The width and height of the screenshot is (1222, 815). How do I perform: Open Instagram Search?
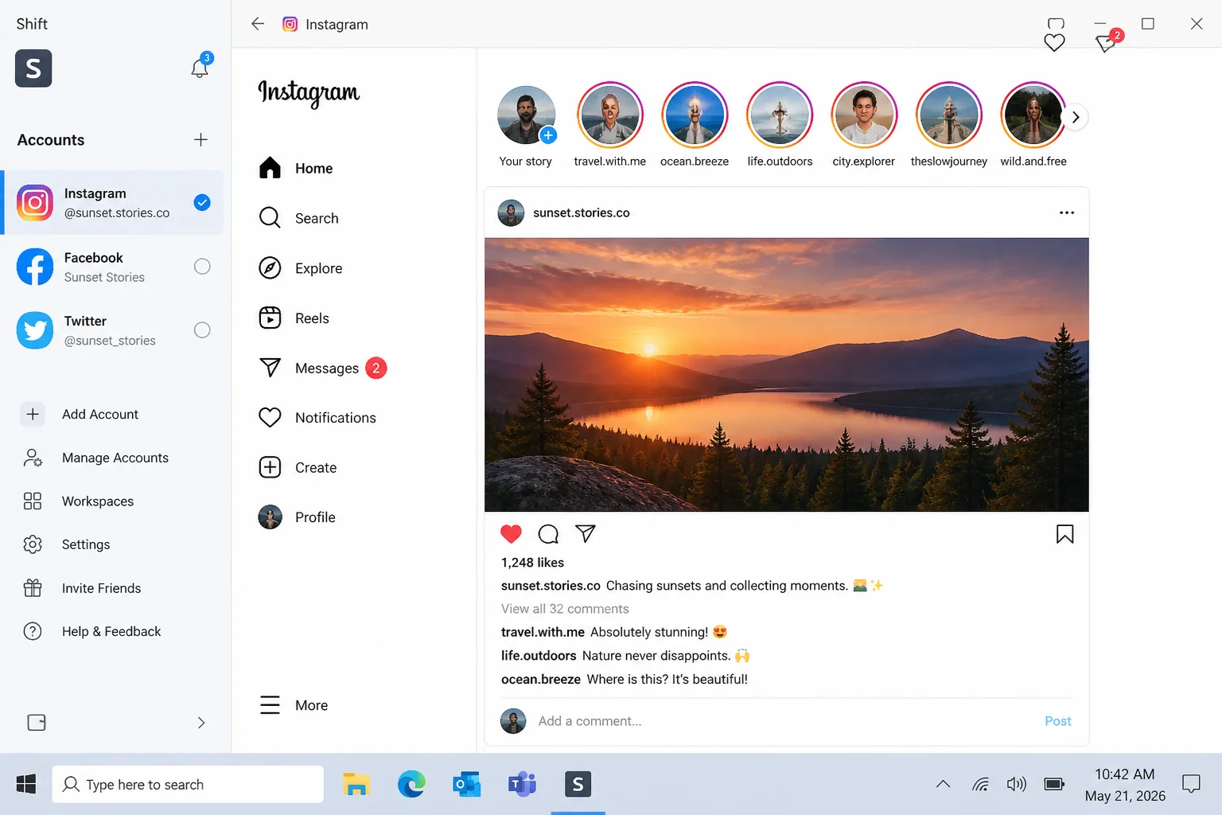pos(298,218)
